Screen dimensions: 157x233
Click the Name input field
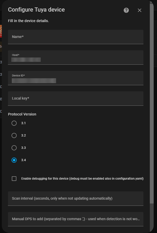click(76, 37)
